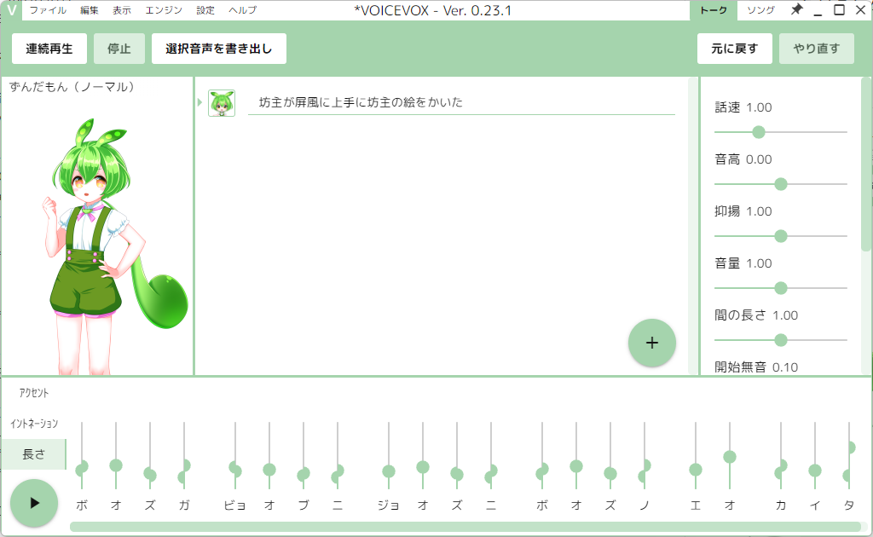Viewport: 873px width, 537px height.
Task: Click the 抑揚 slider handle
Action: (781, 236)
